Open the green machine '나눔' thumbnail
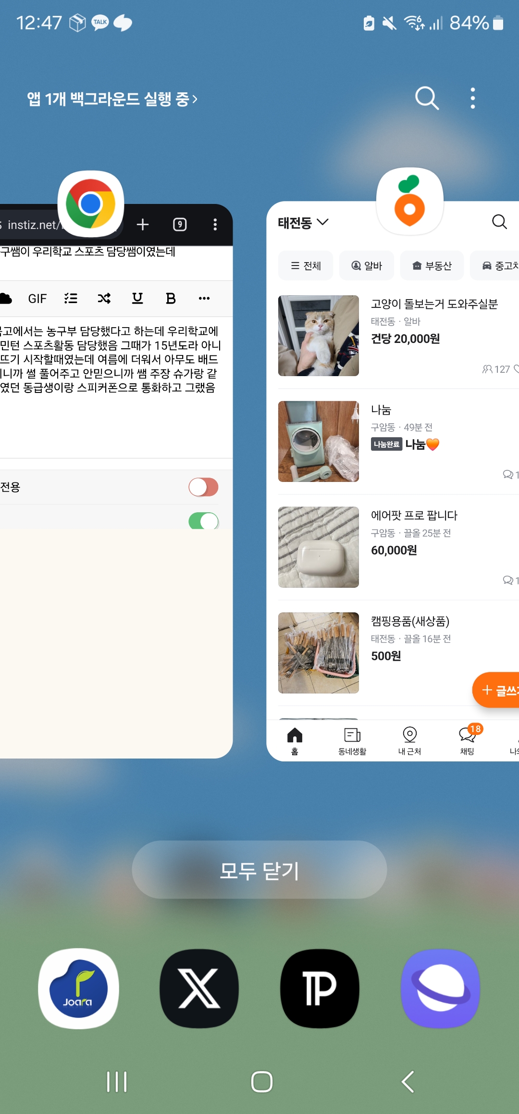This screenshot has width=519, height=1114. (319, 442)
